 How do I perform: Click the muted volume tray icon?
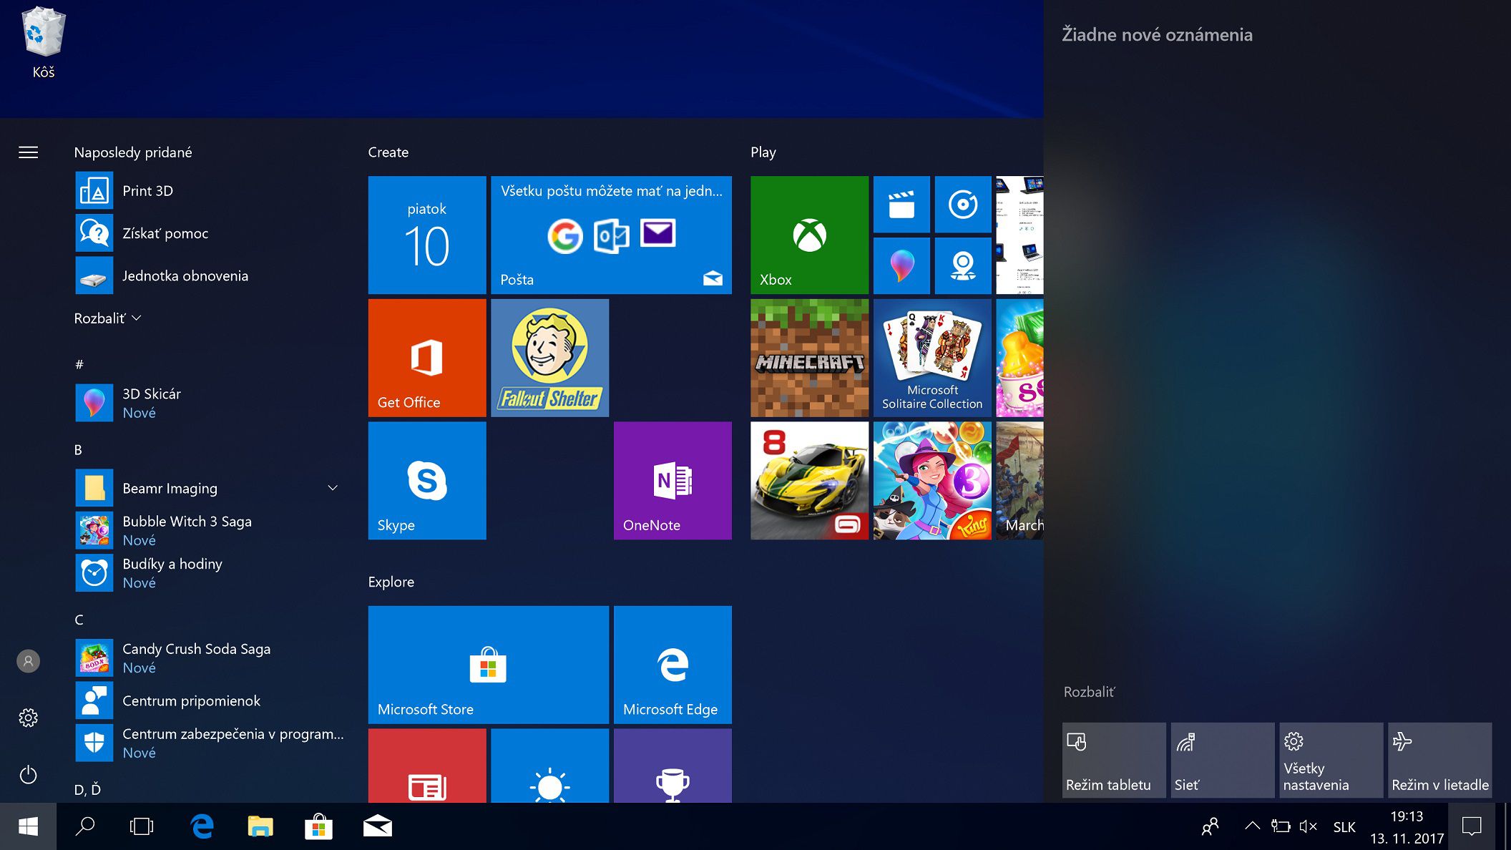tap(1308, 826)
